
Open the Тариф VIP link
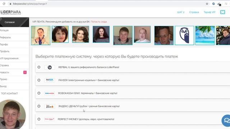click(210, 12)
